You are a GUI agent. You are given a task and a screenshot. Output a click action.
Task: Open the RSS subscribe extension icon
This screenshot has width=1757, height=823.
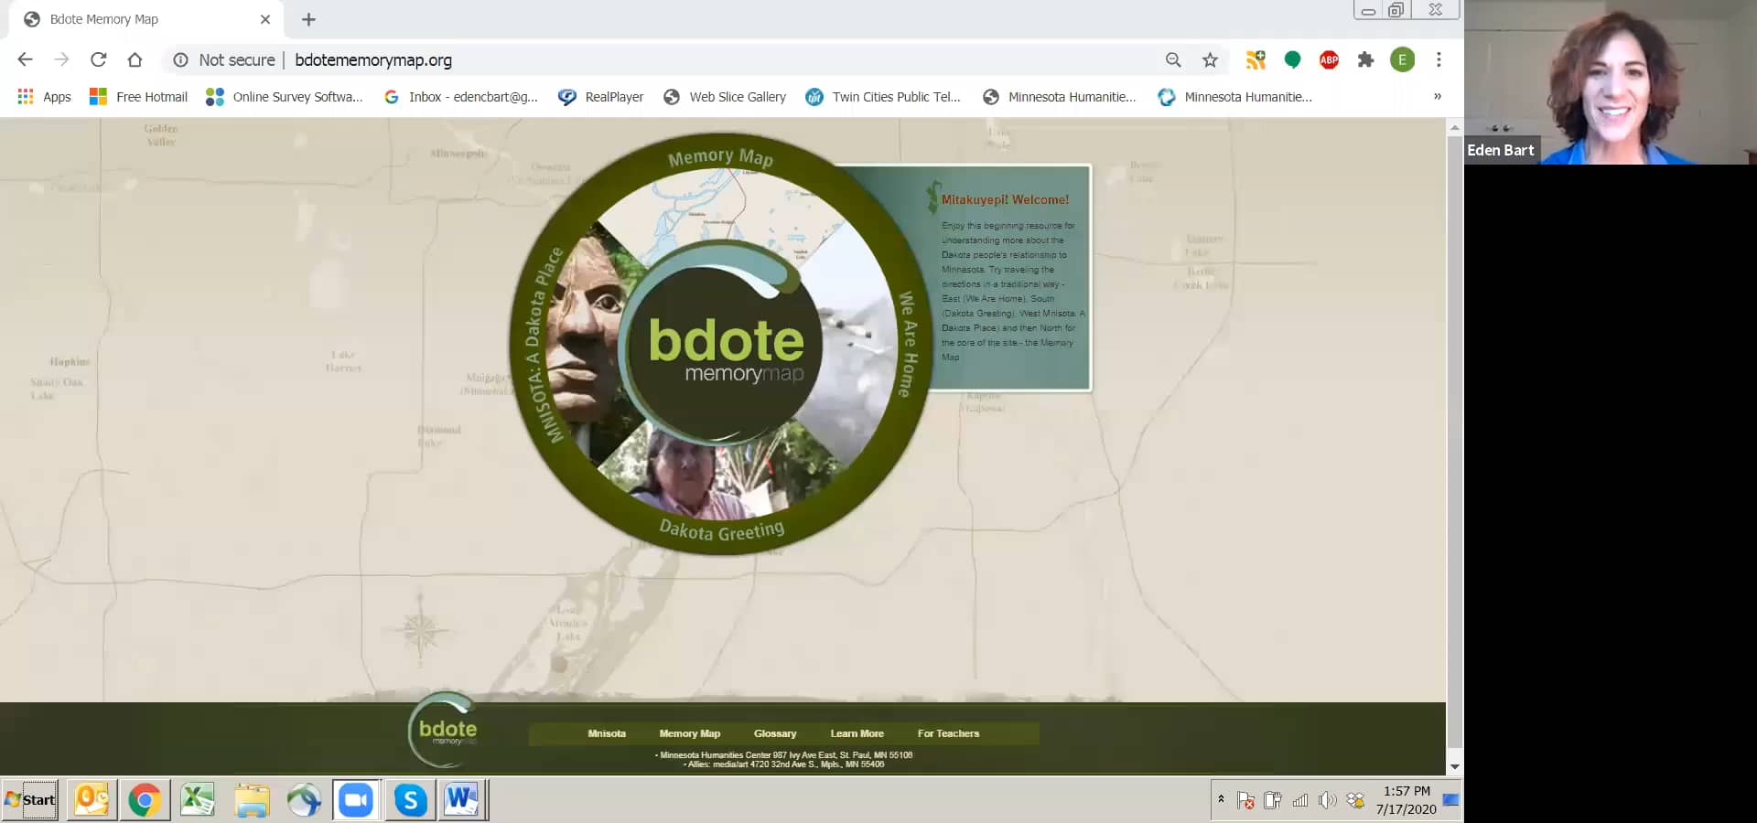[x=1256, y=59]
